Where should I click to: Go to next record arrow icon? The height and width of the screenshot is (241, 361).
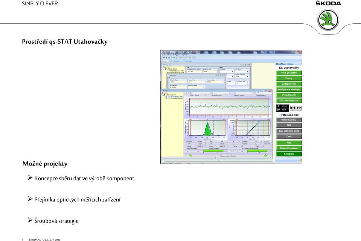coord(298,108)
